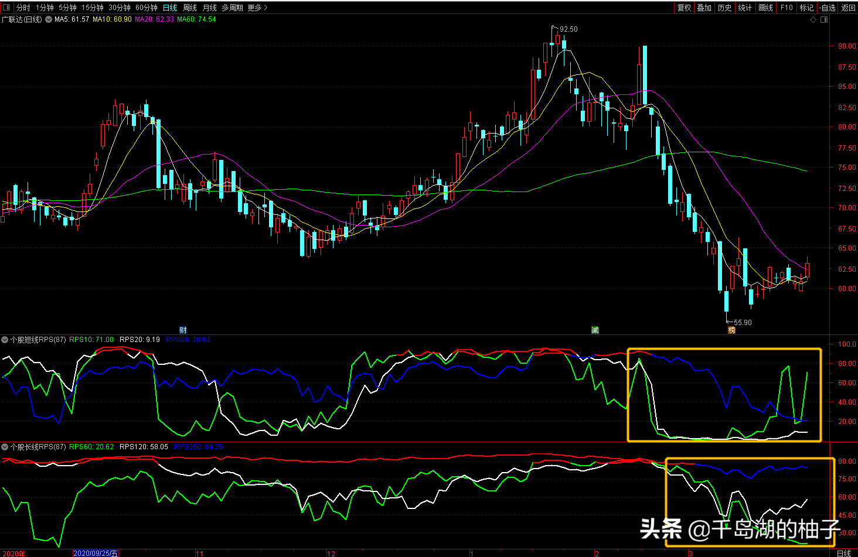Expand the 个股长线RPS indicator dropdown
The width and height of the screenshot is (858, 557).
(5, 447)
